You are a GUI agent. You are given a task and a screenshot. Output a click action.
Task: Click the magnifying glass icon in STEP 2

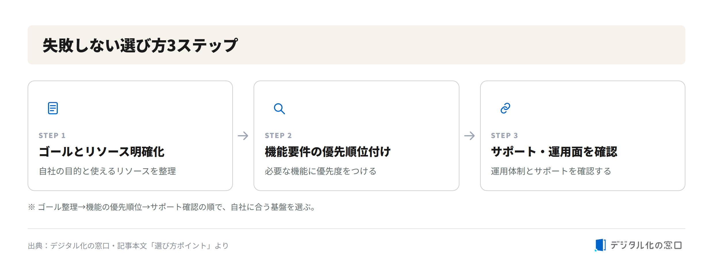click(279, 108)
